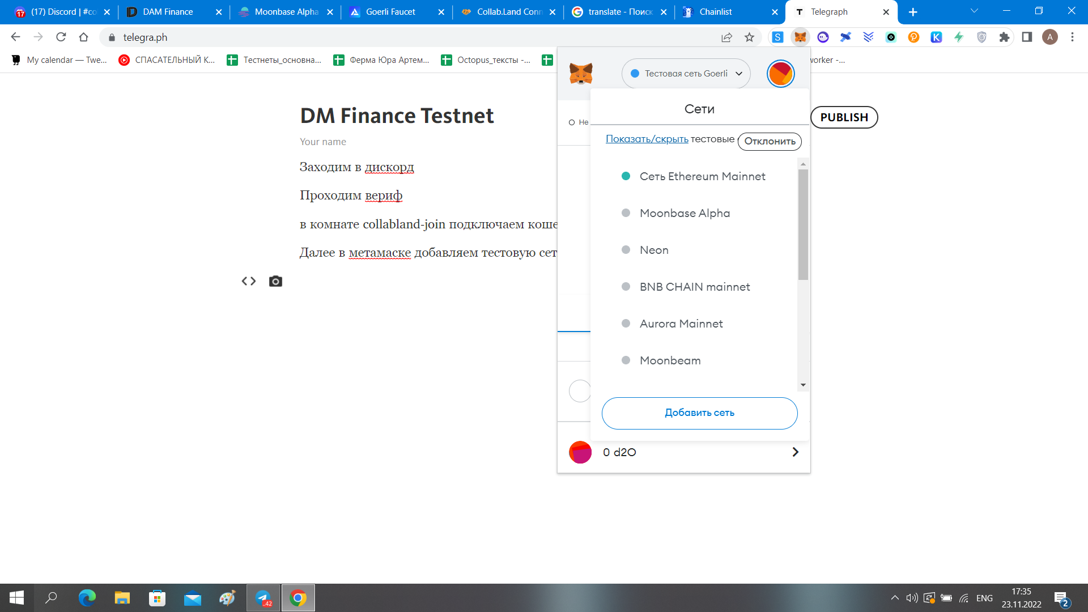The height and width of the screenshot is (612, 1088).
Task: Click the share page icon in address bar
Action: click(x=726, y=37)
